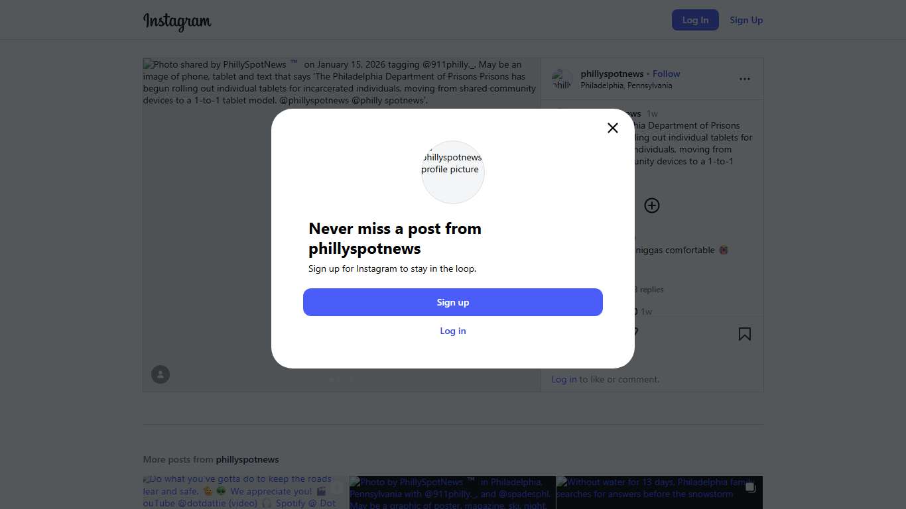Click the carousel icon on the third thumbnail
906x509 pixels.
(750, 488)
